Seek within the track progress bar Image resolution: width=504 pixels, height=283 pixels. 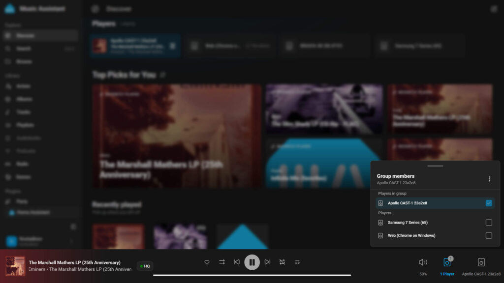click(x=252, y=275)
